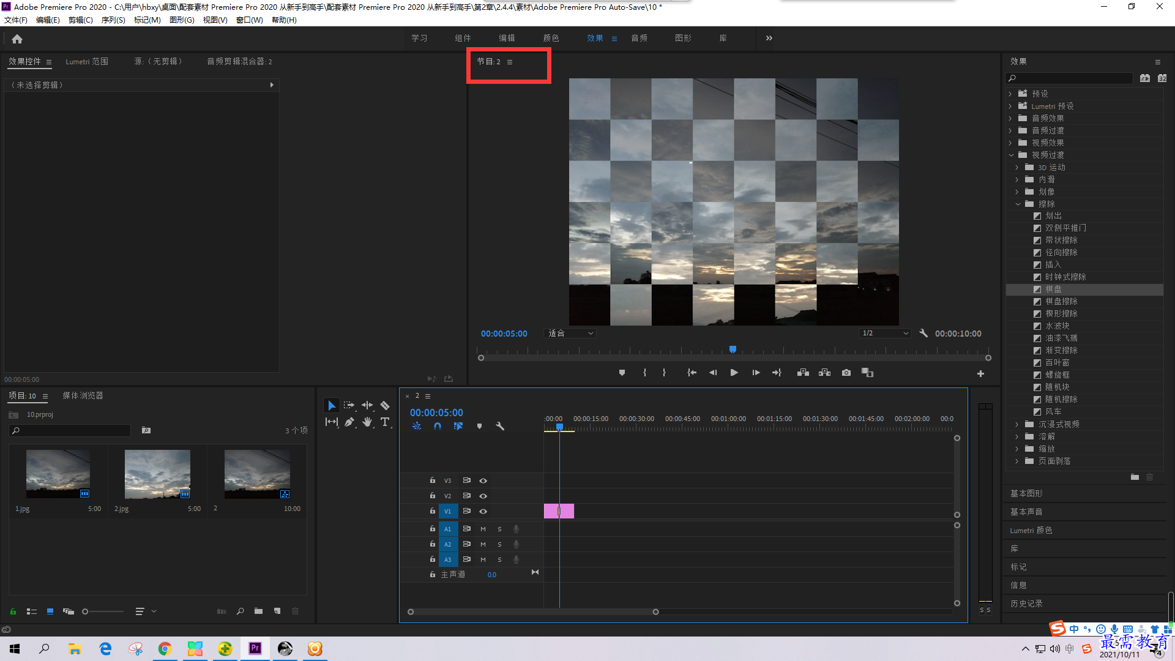Go to In point button

(692, 373)
